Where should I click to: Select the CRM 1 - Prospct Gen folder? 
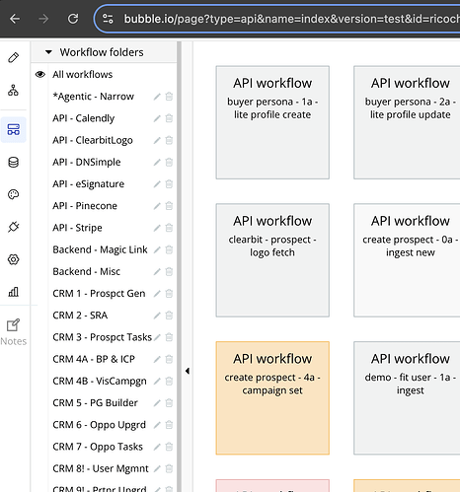click(x=99, y=294)
